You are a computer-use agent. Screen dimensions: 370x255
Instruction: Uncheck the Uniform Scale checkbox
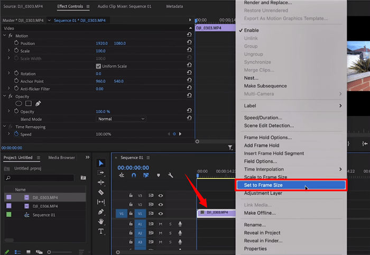click(x=98, y=66)
